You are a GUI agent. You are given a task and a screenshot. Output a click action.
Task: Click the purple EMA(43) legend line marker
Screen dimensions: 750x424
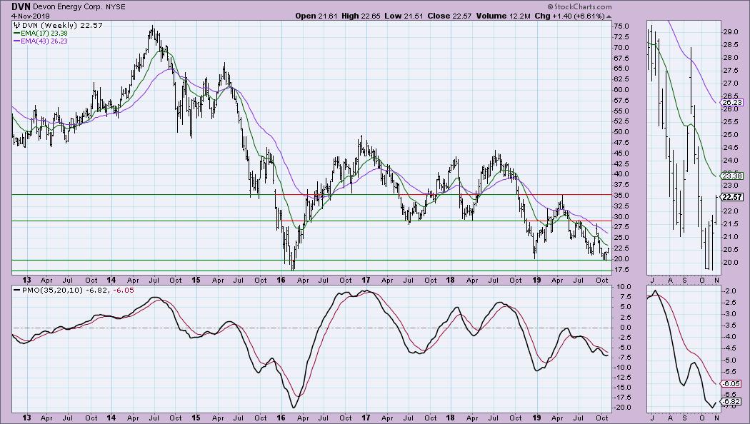click(x=16, y=41)
